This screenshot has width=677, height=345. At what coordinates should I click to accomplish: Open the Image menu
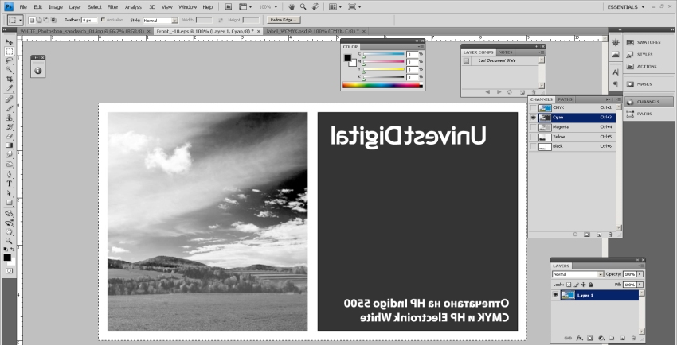click(x=56, y=7)
